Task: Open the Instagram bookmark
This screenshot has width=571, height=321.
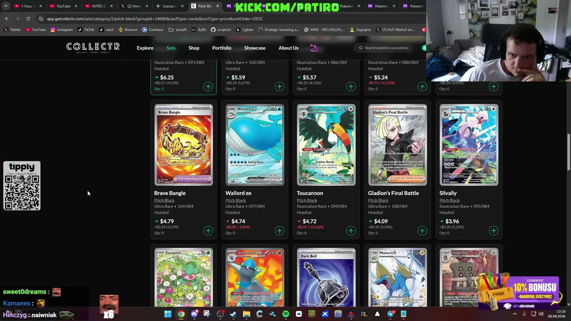Action: [62, 30]
